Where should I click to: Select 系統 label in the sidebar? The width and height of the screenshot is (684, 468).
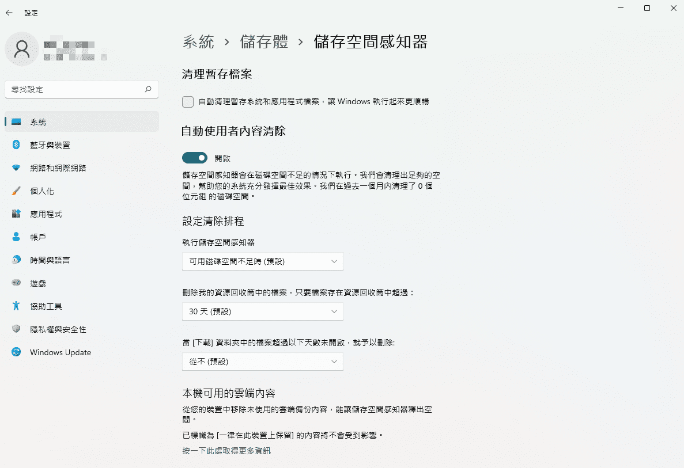pyautogui.click(x=38, y=122)
